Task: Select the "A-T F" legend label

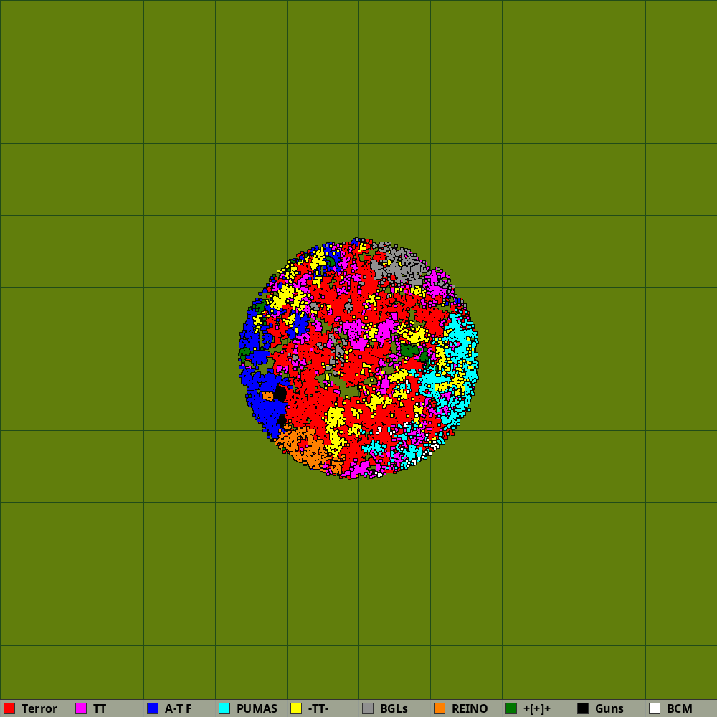Action: tap(179, 709)
